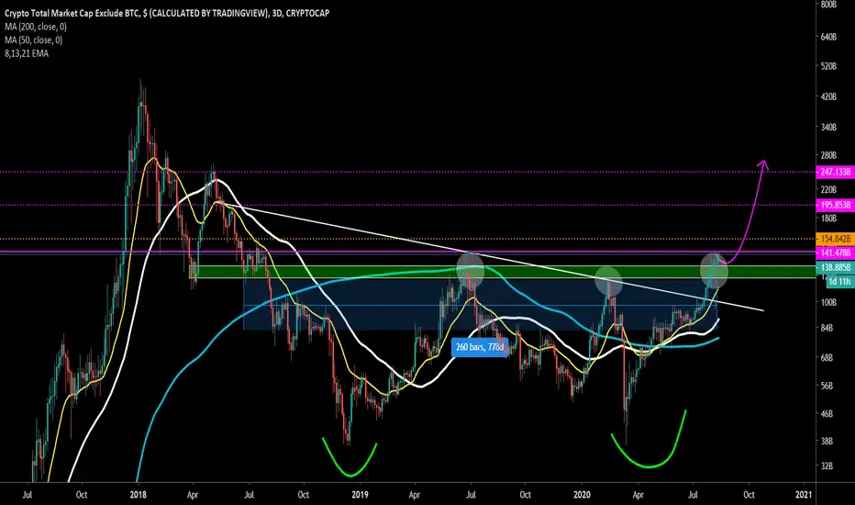Select the 8,13,21 EMA indicator legend

pos(27,53)
